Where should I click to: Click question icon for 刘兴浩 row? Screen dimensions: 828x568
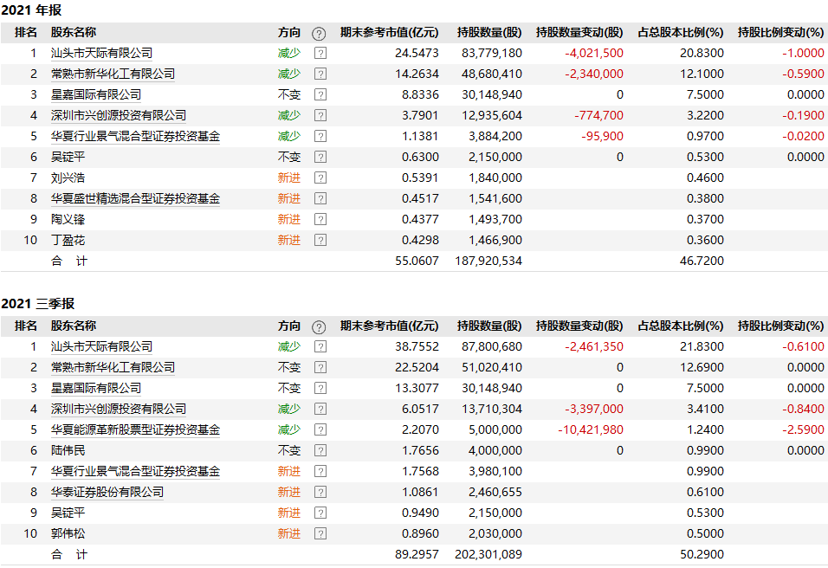point(320,177)
